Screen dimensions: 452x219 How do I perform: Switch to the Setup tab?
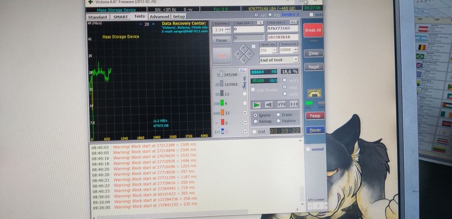179,16
